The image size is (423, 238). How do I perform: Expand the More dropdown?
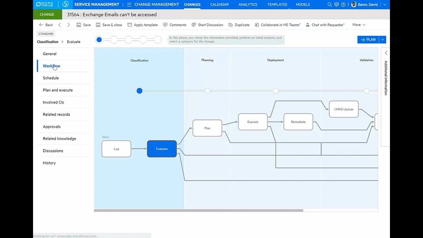click(359, 25)
